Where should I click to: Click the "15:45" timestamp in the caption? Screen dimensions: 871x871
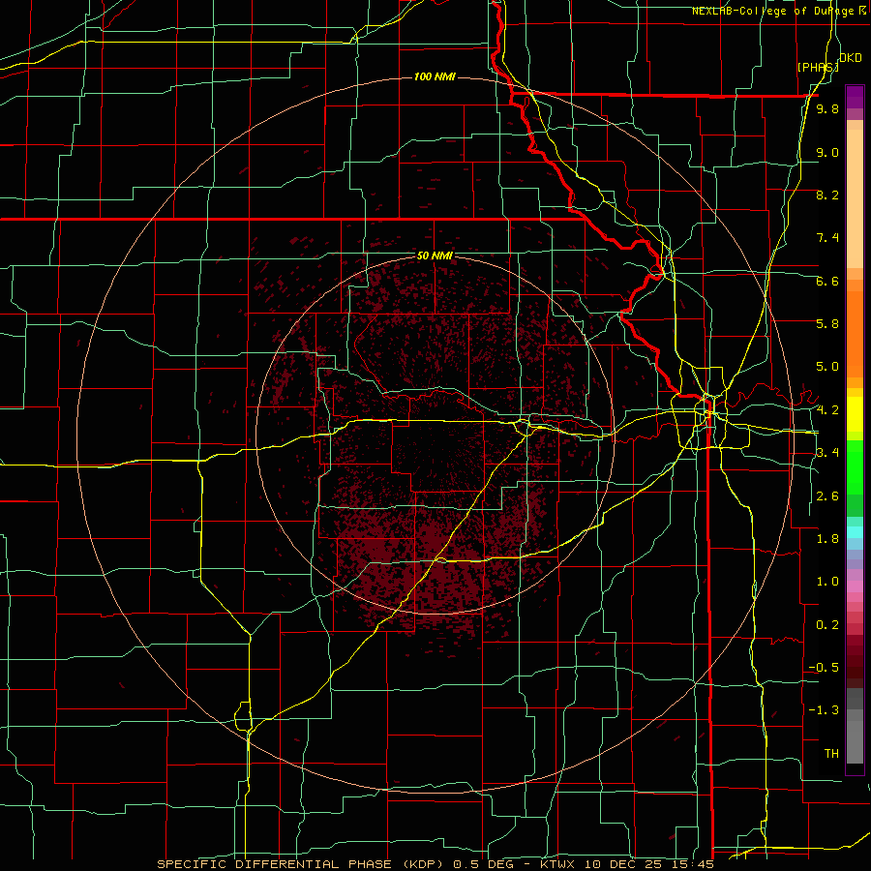tap(693, 864)
